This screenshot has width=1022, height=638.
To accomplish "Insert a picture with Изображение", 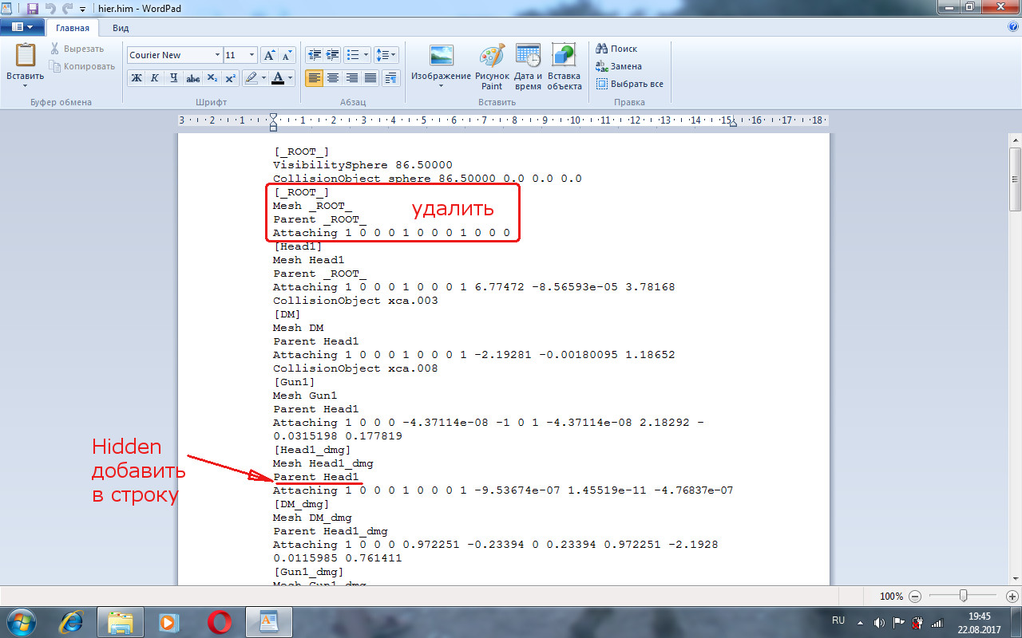I will click(x=442, y=56).
